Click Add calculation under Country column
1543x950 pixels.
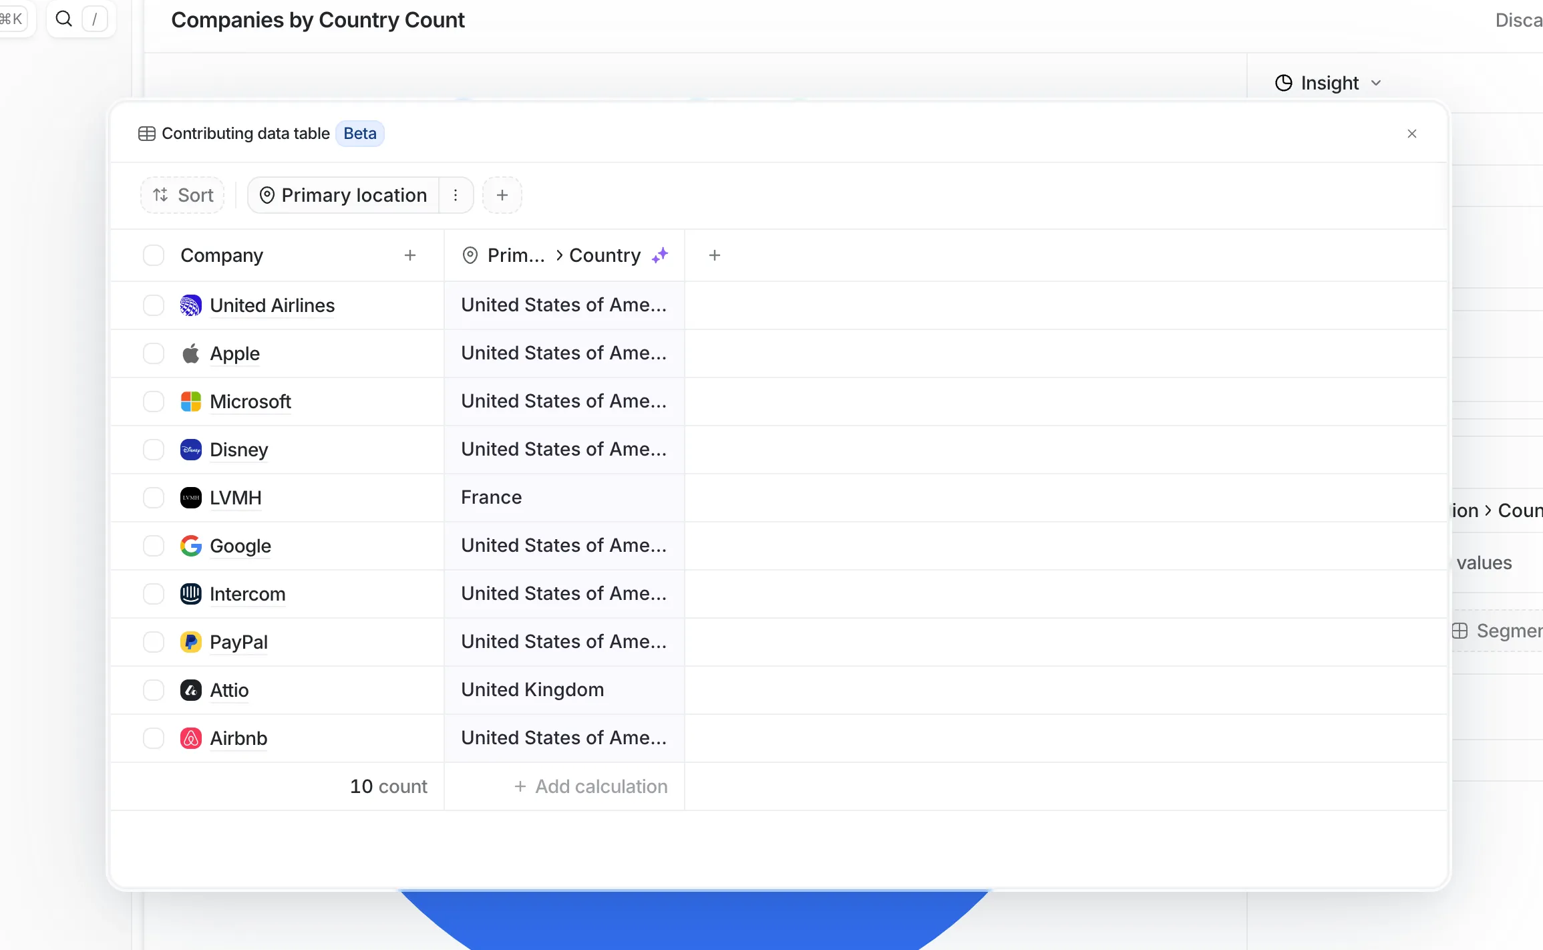click(x=591, y=786)
